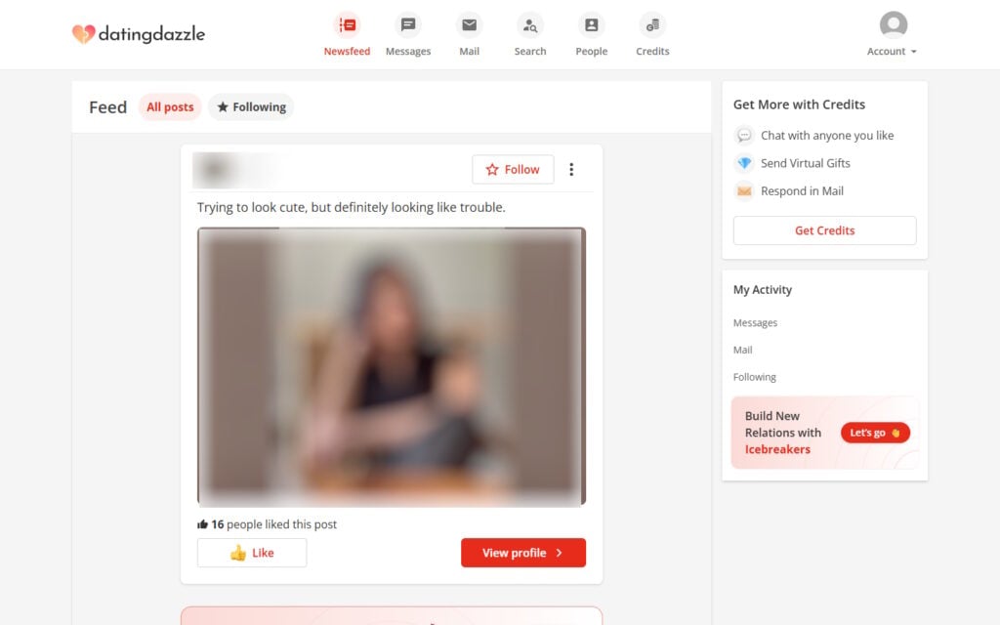Open the Messages chat bubble icon
This screenshot has height=625, width=1000.
click(x=408, y=24)
